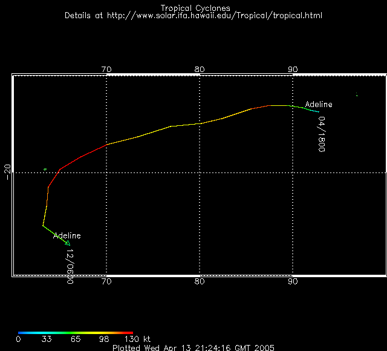Click the 70 longitude label on the top axis
Screen dimensions: 387x351
click(x=107, y=70)
